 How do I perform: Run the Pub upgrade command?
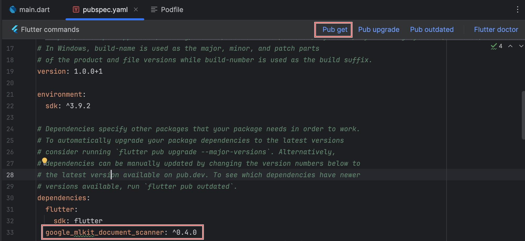(x=379, y=30)
